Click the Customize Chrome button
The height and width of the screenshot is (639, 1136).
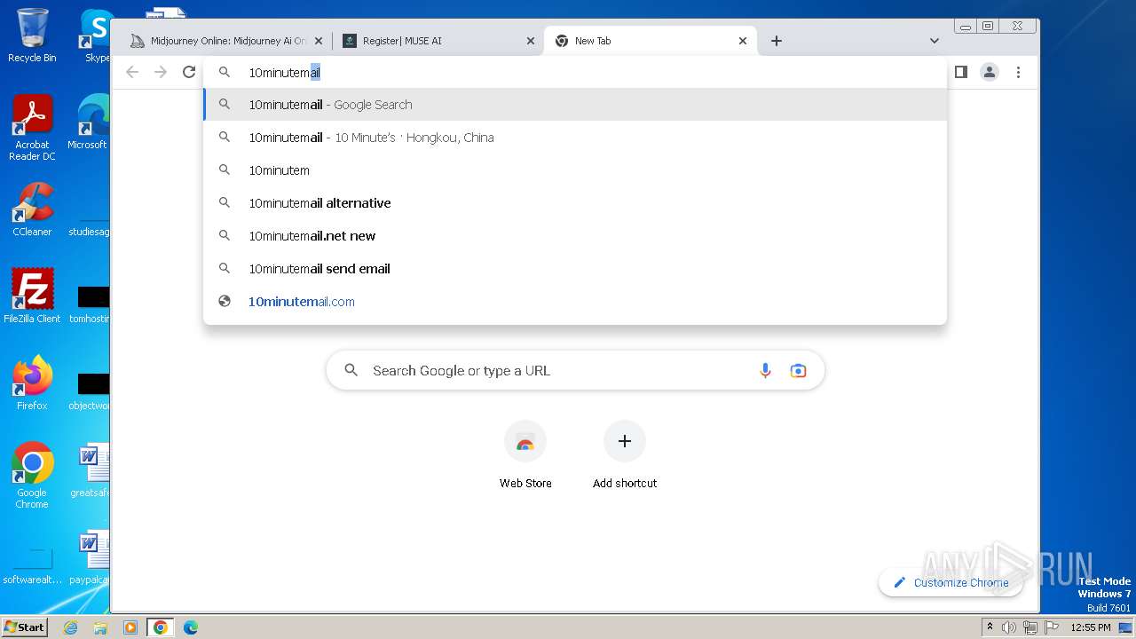(951, 583)
